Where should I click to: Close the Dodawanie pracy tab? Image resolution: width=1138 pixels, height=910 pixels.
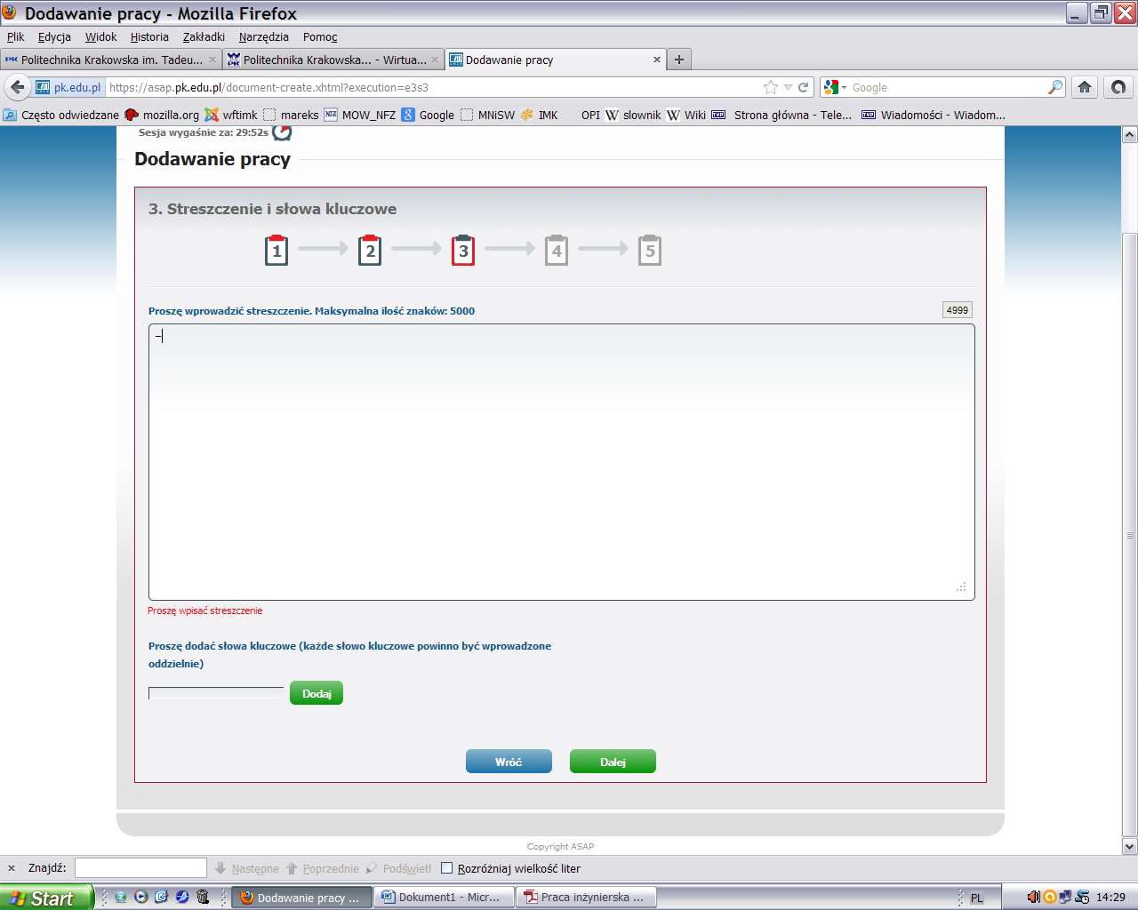657,60
